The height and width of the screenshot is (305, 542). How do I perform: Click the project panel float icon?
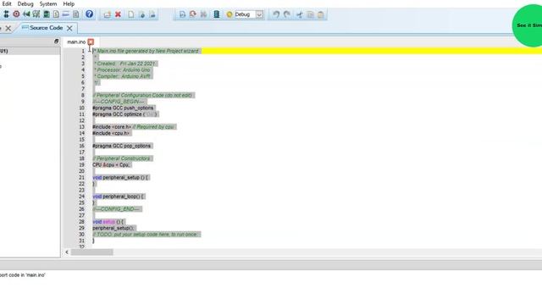(x=57, y=42)
